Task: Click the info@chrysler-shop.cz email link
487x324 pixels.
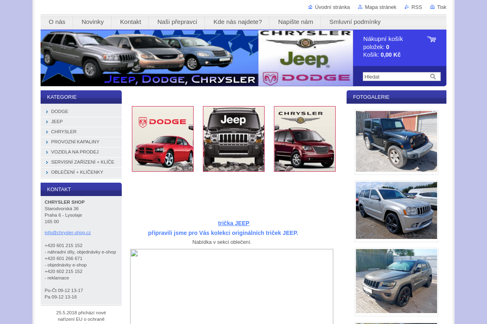Action: [68, 232]
